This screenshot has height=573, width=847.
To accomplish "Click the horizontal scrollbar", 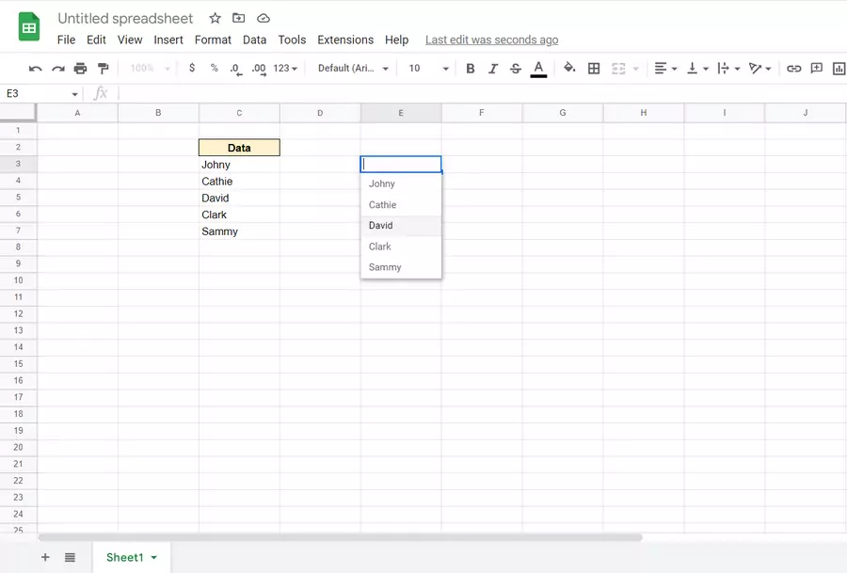I will tap(341, 537).
